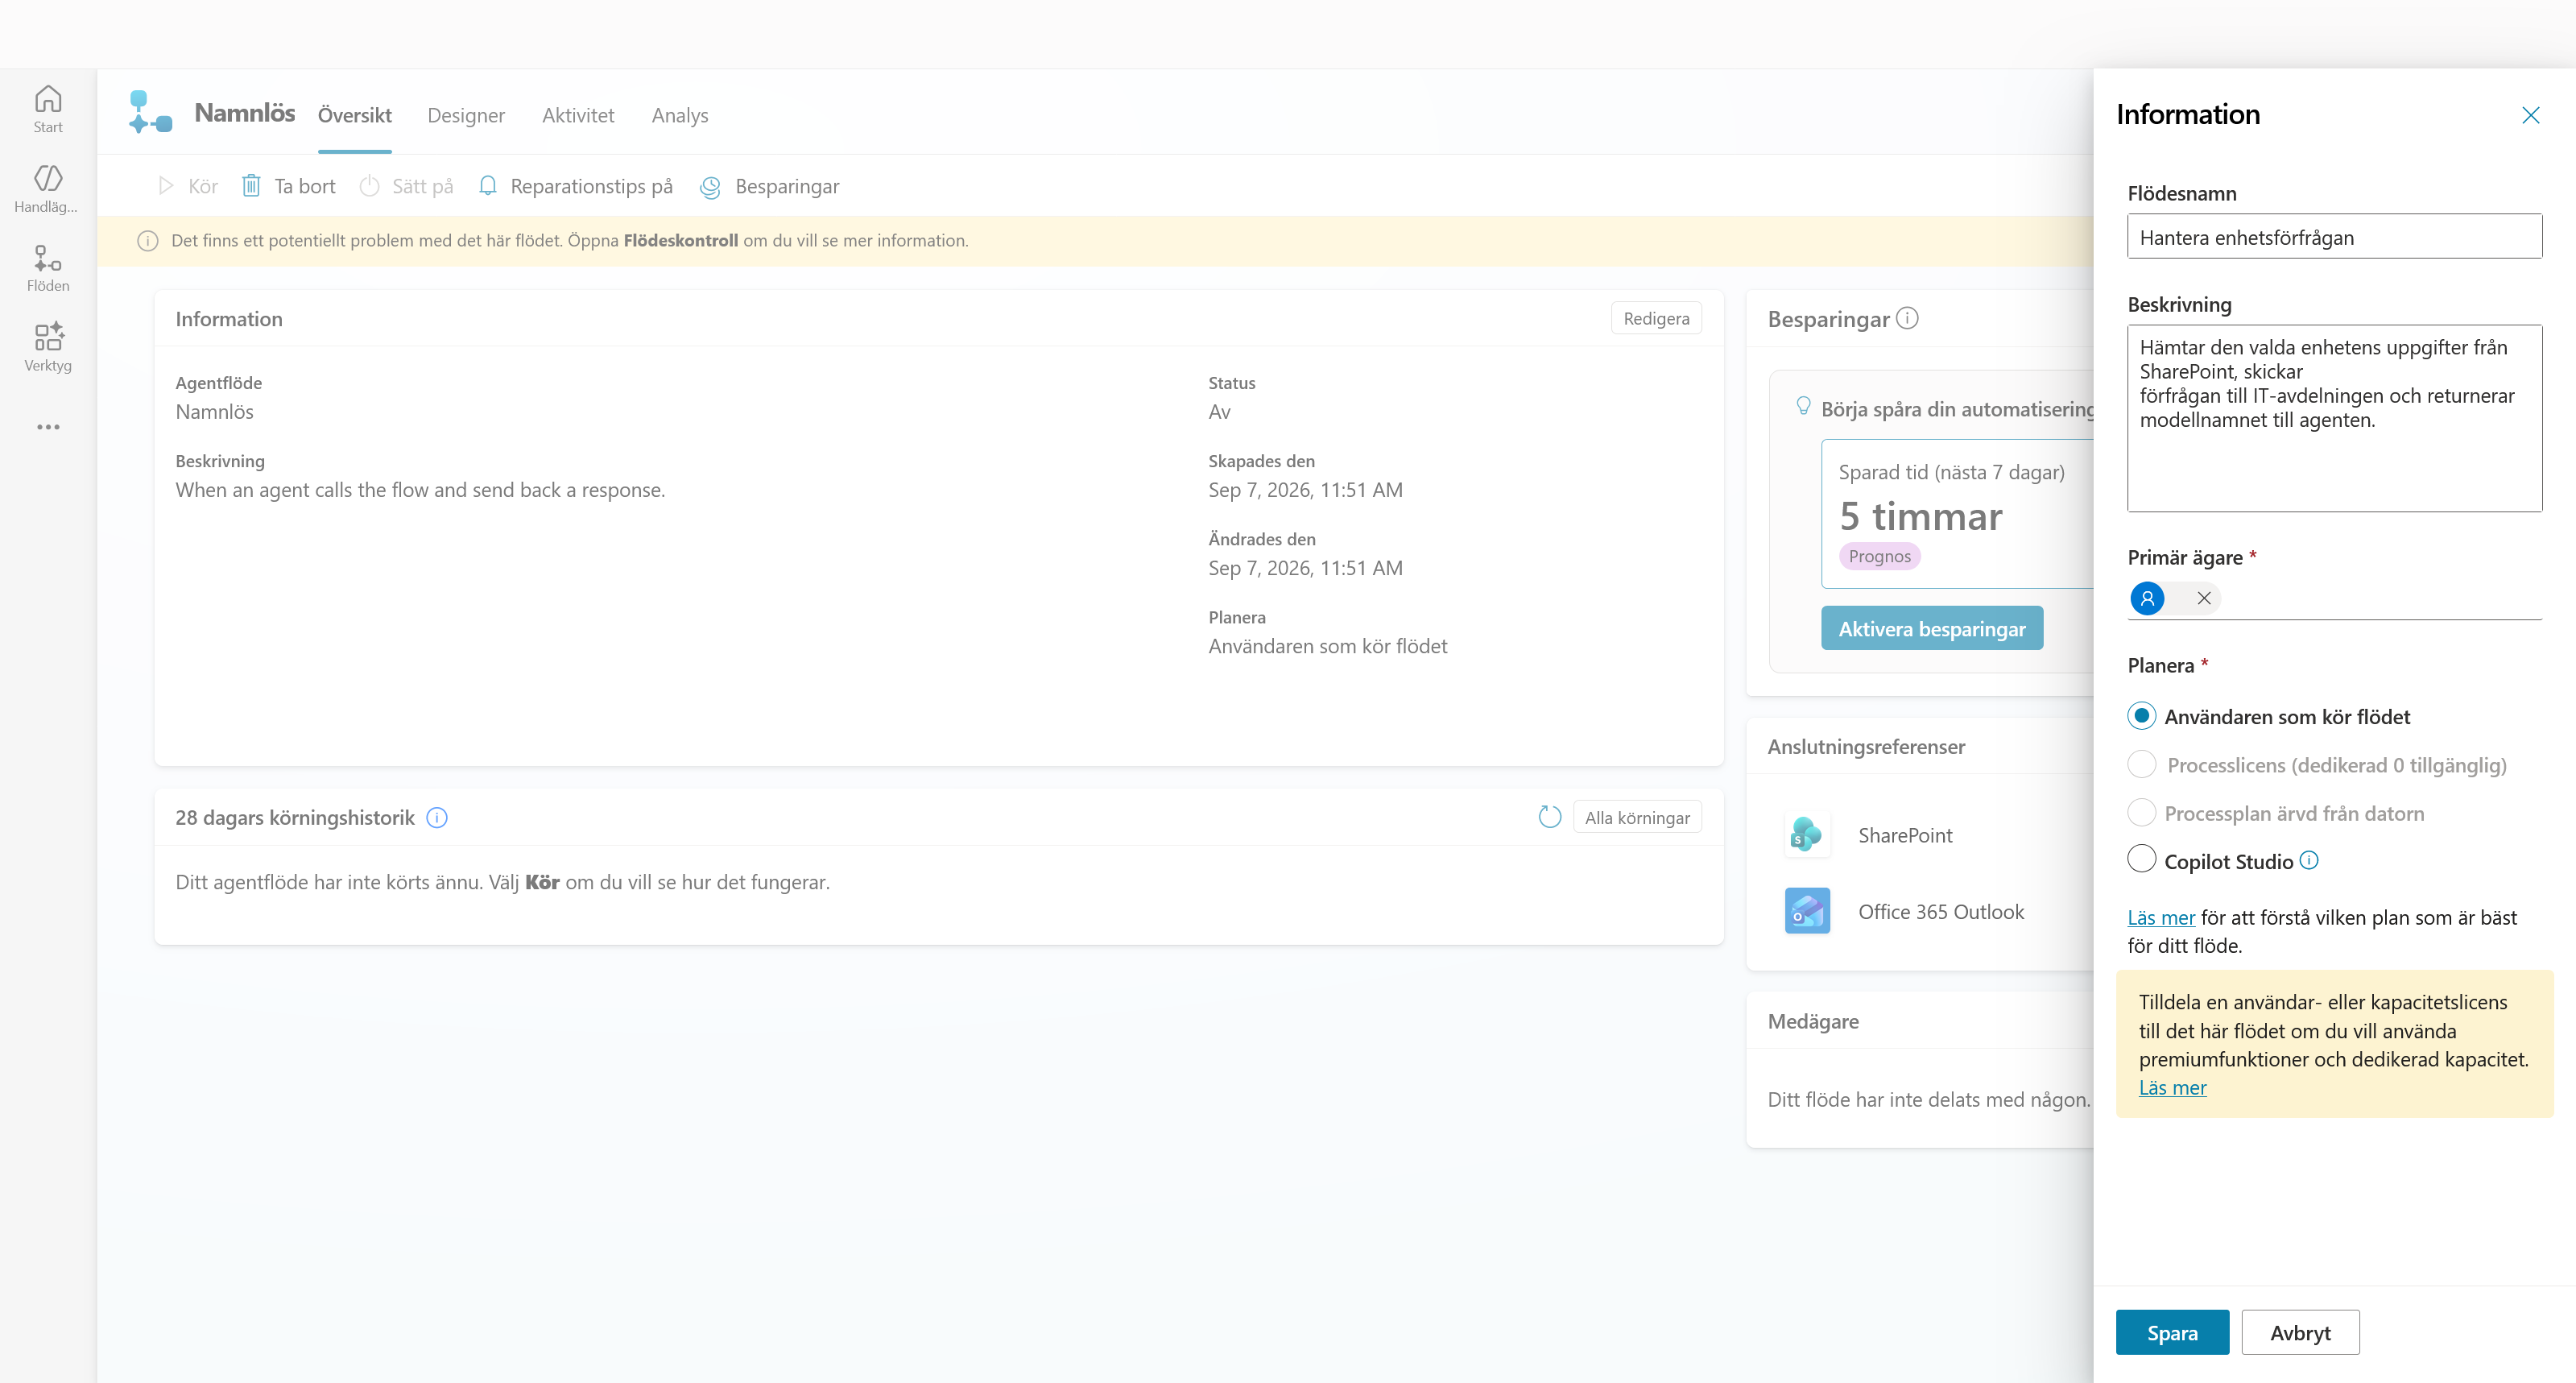Click the Beskrivning text area
This screenshot has width=2576, height=1383.
coord(2334,418)
